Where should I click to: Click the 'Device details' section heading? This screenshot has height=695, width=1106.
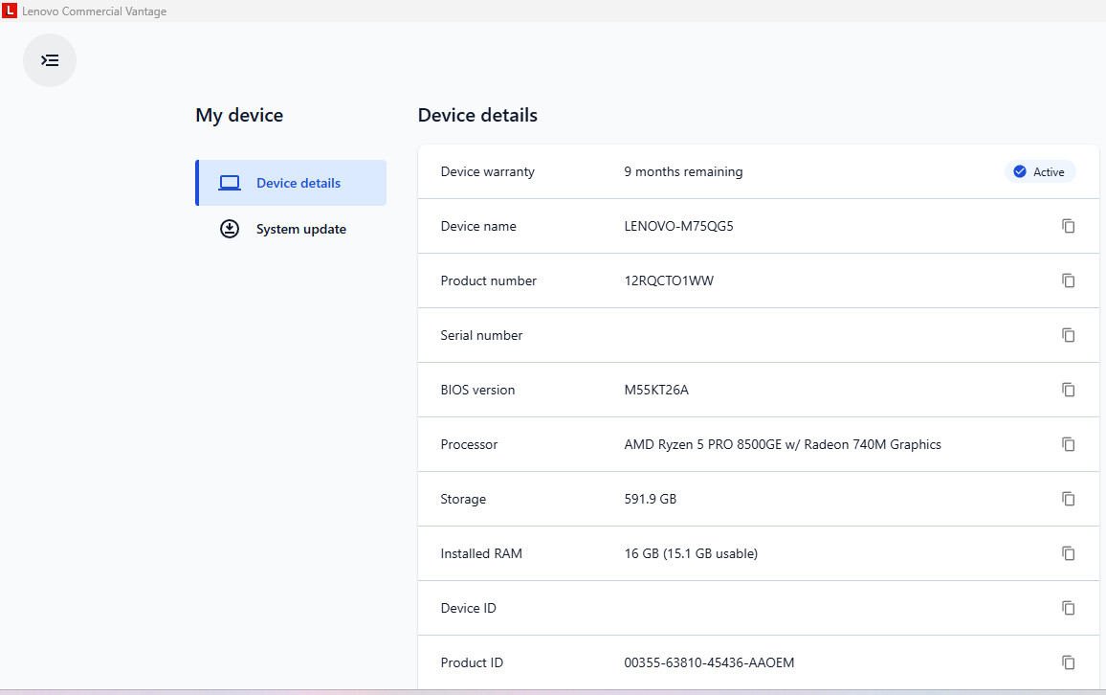(477, 115)
